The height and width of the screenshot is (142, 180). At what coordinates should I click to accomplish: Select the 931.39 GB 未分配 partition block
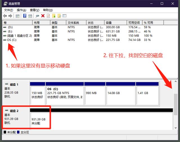[101, 120]
